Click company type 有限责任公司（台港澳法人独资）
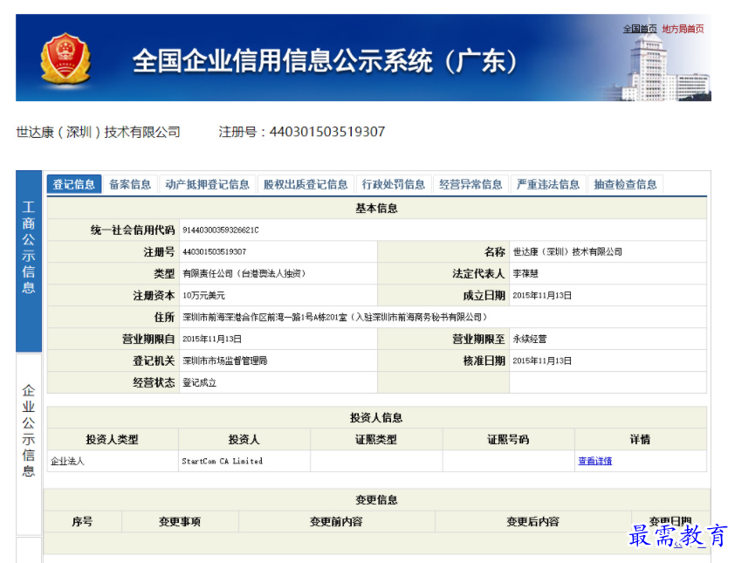Image resolution: width=735 pixels, height=563 pixels. [244, 273]
